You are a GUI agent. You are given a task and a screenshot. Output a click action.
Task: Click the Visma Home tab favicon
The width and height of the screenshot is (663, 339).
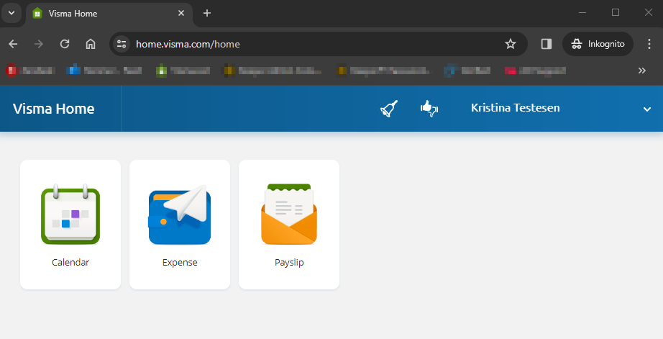coord(37,13)
